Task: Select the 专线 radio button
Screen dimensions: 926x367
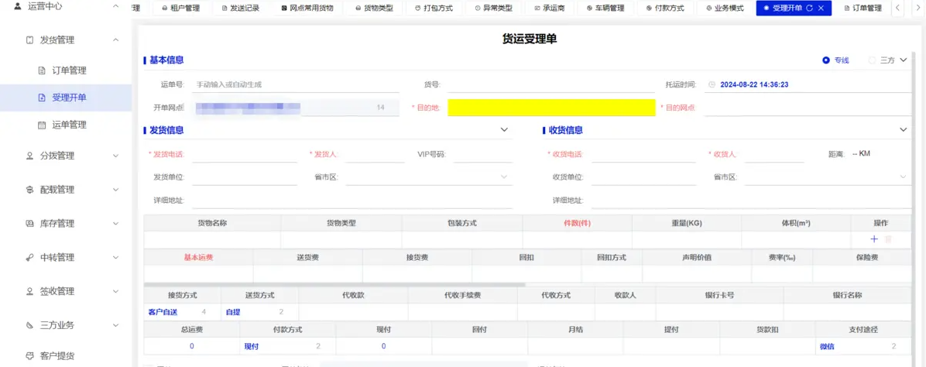Action: click(x=826, y=60)
